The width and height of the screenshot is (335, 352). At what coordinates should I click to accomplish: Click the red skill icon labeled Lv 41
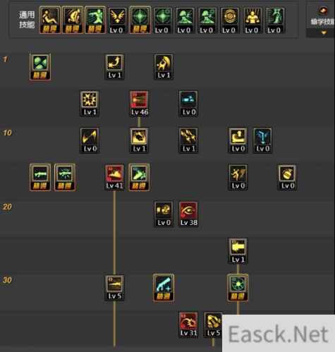point(114,177)
